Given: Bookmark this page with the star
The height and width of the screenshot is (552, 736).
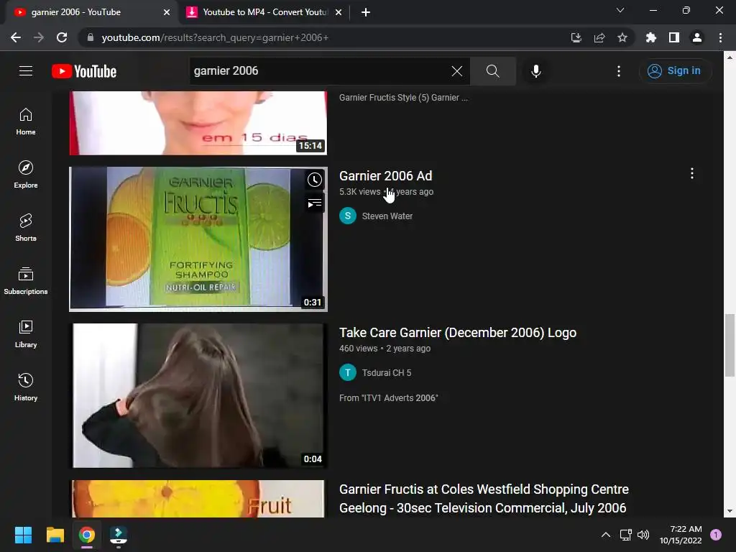Looking at the screenshot, I should tap(622, 37).
